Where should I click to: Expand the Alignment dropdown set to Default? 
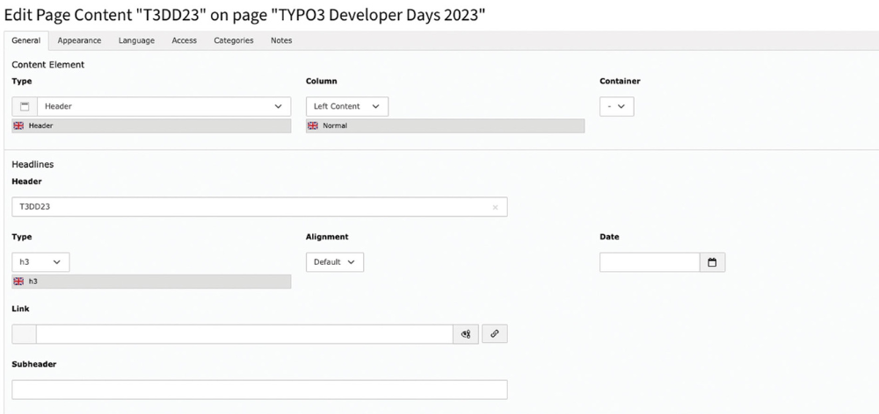coord(334,262)
